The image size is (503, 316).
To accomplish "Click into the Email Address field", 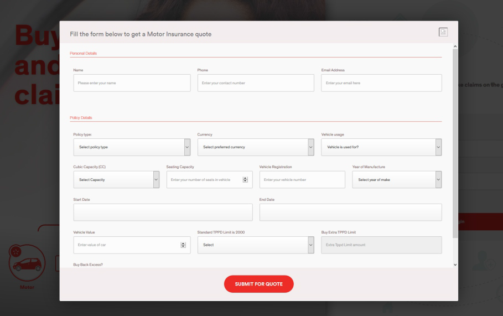I will [x=381, y=83].
